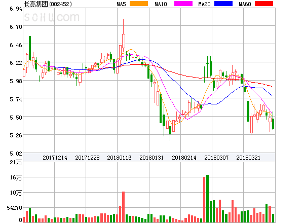Select the MA5 legend label
The height and width of the screenshot is (223, 304).
coord(122,4)
